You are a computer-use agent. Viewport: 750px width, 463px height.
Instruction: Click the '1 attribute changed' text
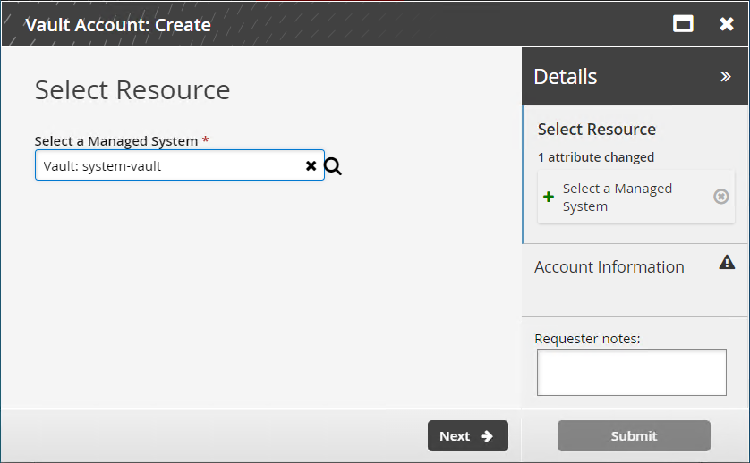(596, 157)
